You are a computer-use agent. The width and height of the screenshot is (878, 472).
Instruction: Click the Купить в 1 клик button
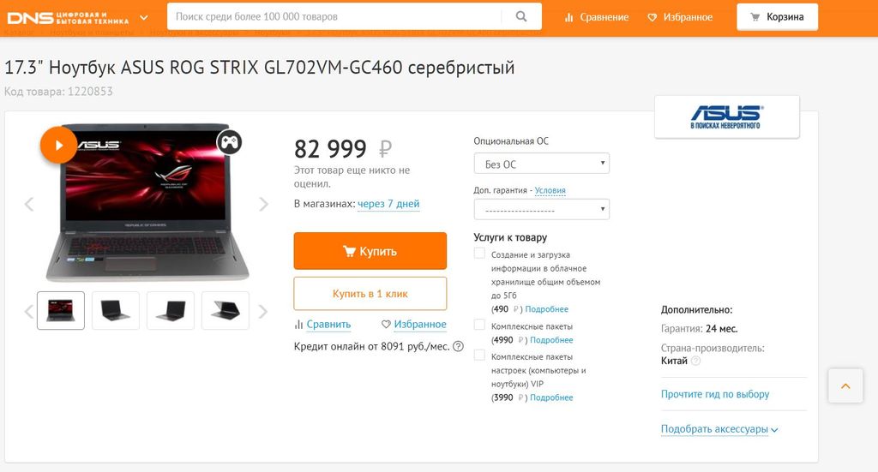pos(370,294)
